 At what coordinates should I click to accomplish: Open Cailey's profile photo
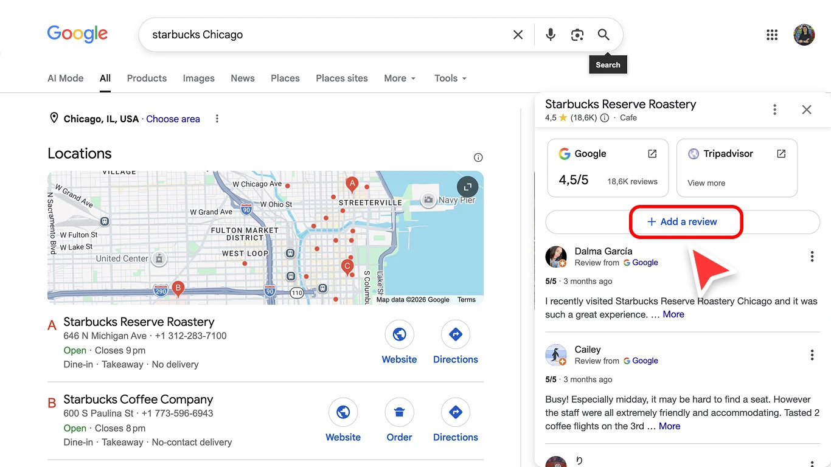click(x=556, y=355)
